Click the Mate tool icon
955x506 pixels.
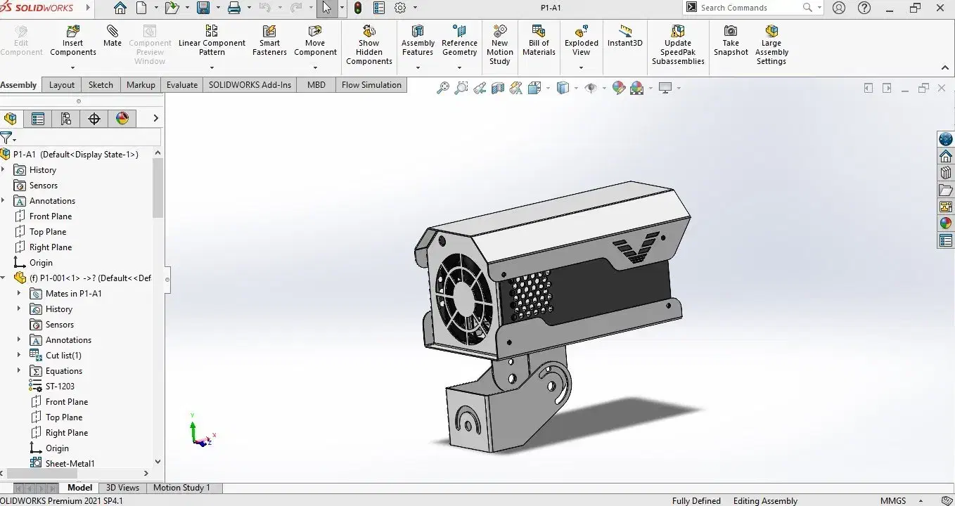pyautogui.click(x=112, y=32)
